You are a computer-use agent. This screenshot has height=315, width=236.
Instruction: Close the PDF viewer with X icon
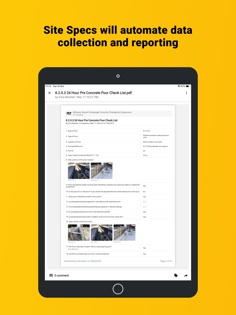[x=50, y=93]
